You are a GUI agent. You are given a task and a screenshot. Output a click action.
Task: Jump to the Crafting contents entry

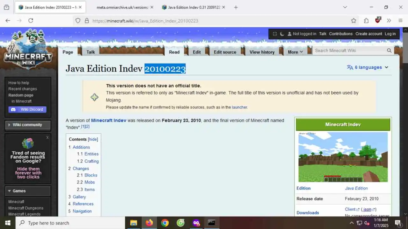click(x=91, y=161)
